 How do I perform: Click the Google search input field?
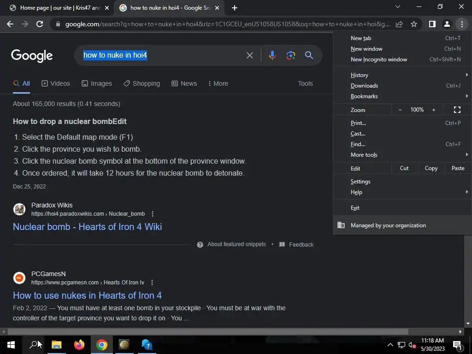163,55
